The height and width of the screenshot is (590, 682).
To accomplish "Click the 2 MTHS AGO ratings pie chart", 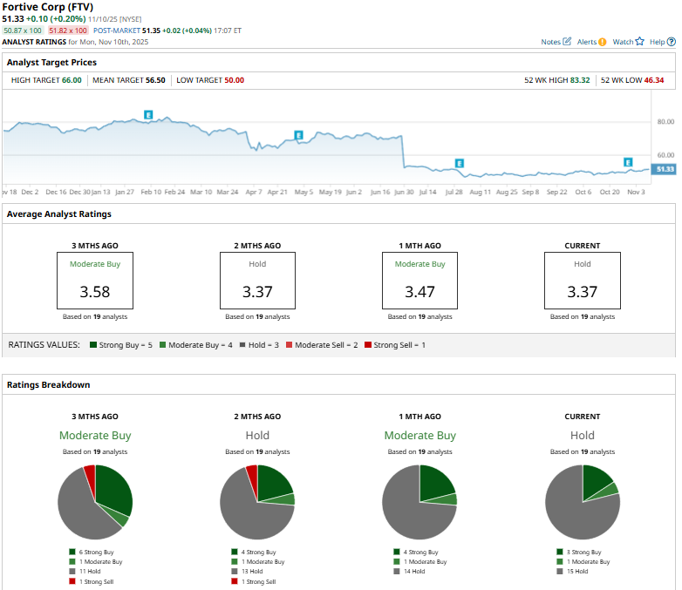I will click(x=257, y=502).
